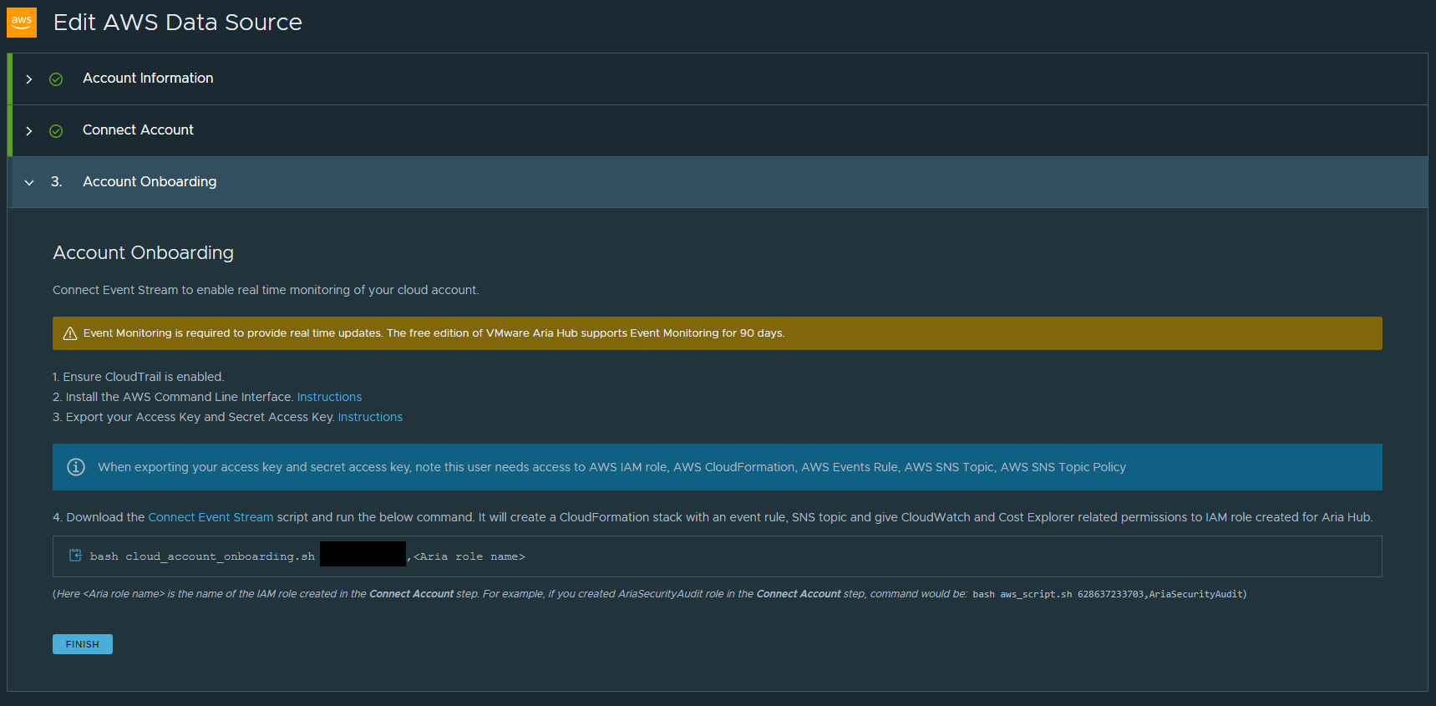Click the Event Monitoring warning banner text
1436x706 pixels.
(x=434, y=333)
